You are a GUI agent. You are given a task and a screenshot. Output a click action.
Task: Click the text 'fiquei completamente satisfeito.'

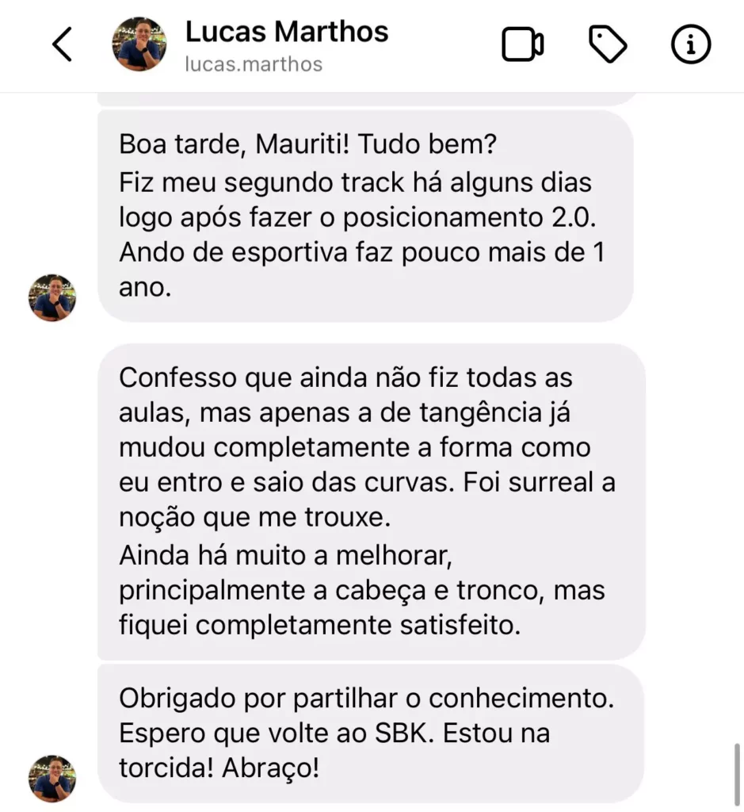tap(320, 625)
